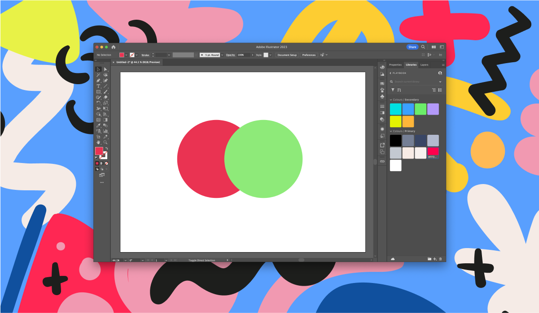
Task: Collapse the Colours / Secondary group
Action: (391, 99)
